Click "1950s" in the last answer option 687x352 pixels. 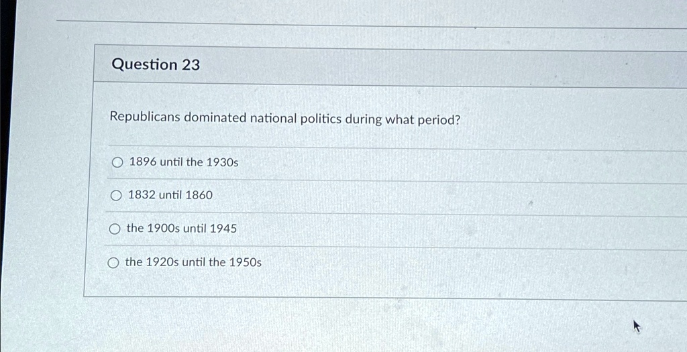246,262
